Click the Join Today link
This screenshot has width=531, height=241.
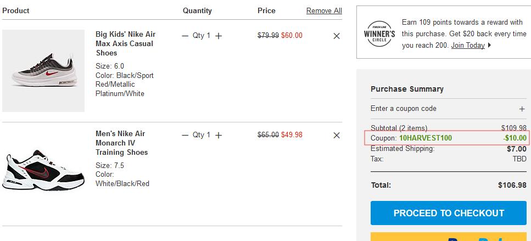(x=468, y=46)
